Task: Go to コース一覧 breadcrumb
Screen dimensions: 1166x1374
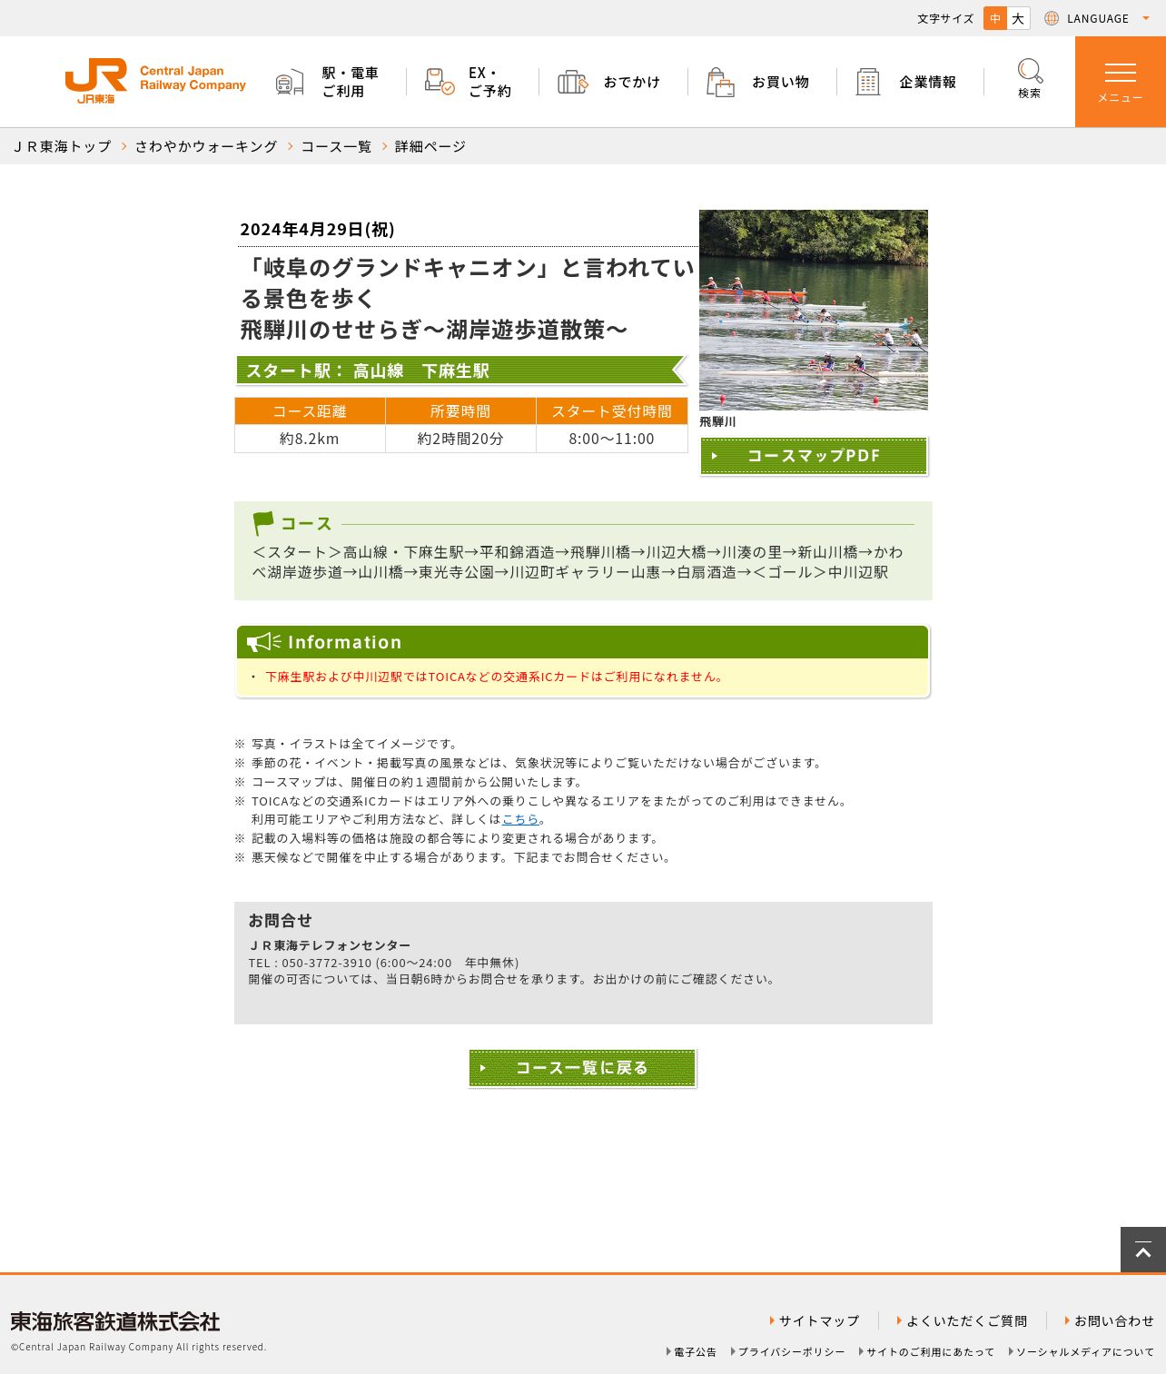Action: (336, 146)
